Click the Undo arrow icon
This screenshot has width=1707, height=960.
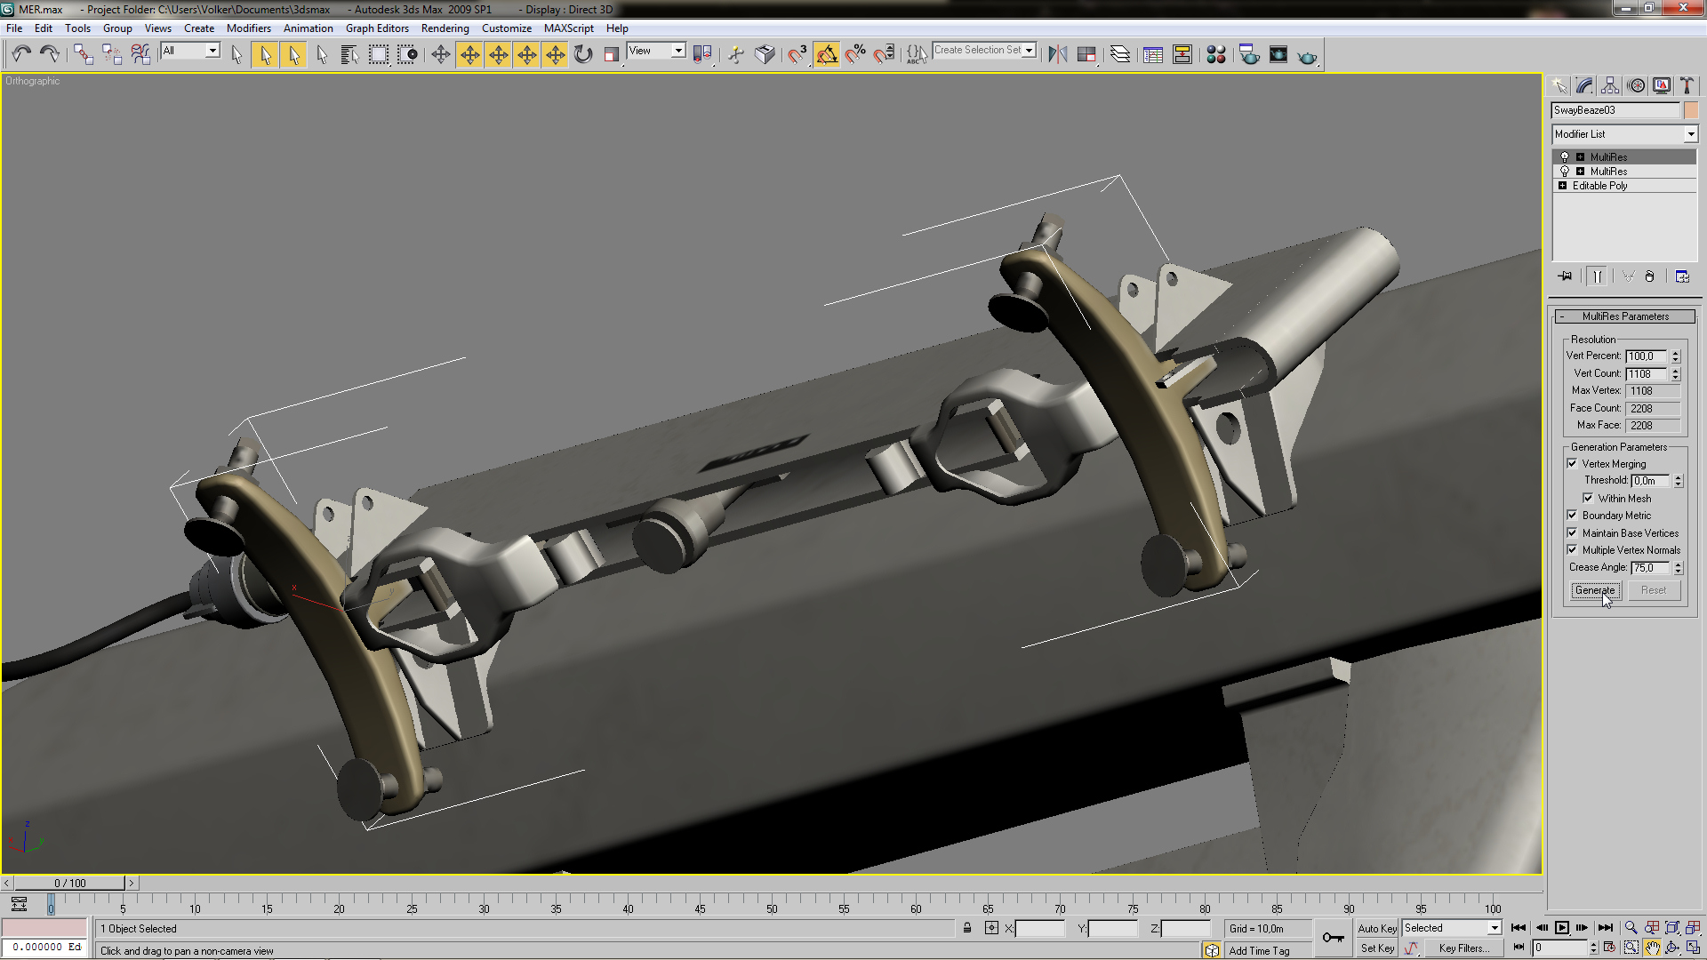coord(21,55)
